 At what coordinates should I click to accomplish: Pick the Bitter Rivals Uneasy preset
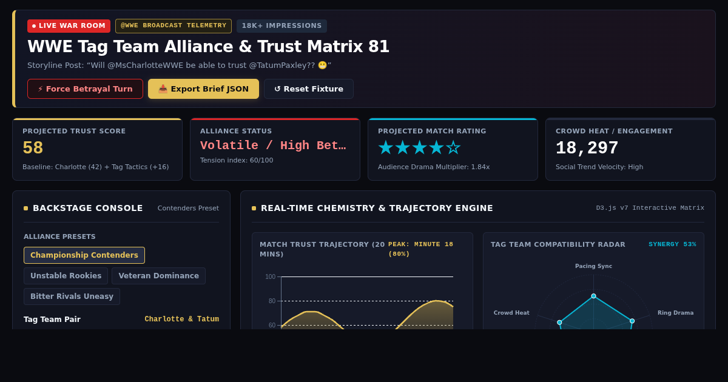[x=72, y=297]
